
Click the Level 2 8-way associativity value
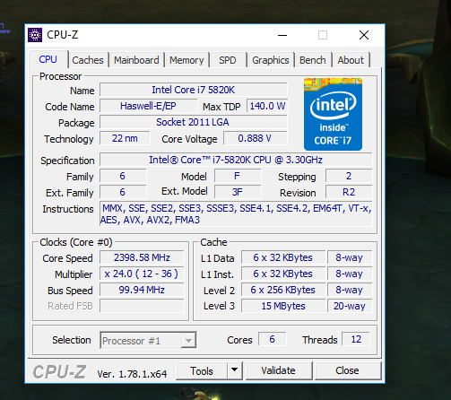350,290
